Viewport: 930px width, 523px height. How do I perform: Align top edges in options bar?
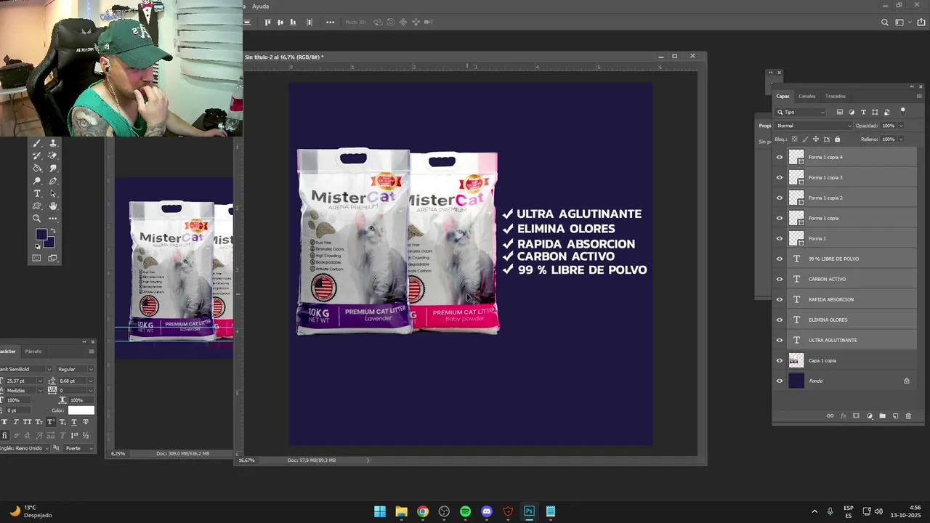click(x=268, y=23)
